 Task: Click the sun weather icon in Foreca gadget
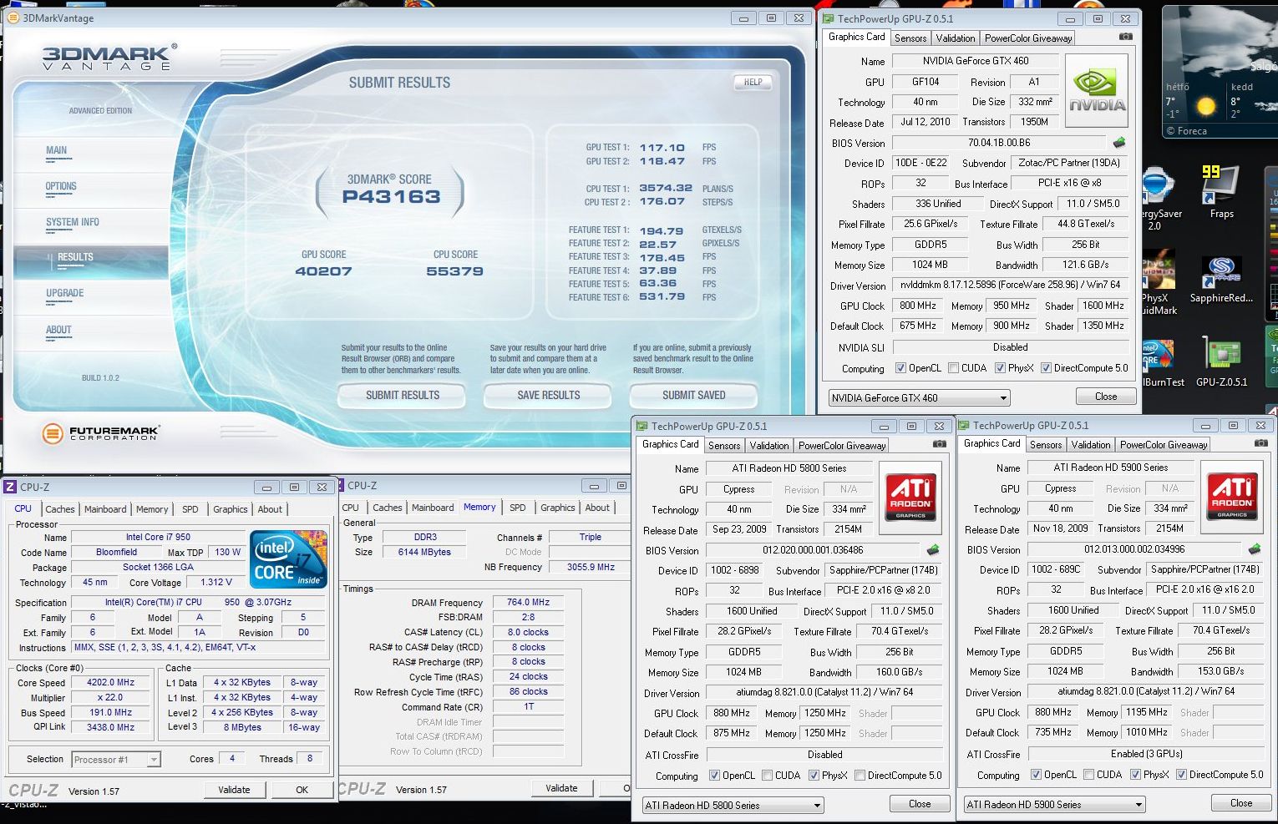coord(1205,106)
